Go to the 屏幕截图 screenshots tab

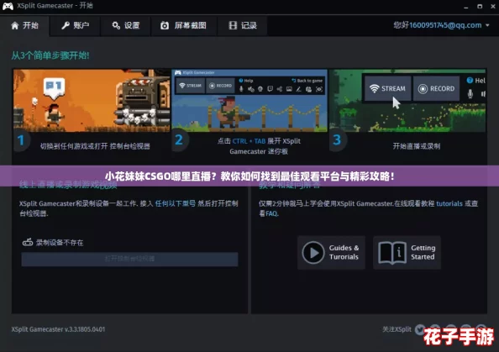[x=184, y=25]
